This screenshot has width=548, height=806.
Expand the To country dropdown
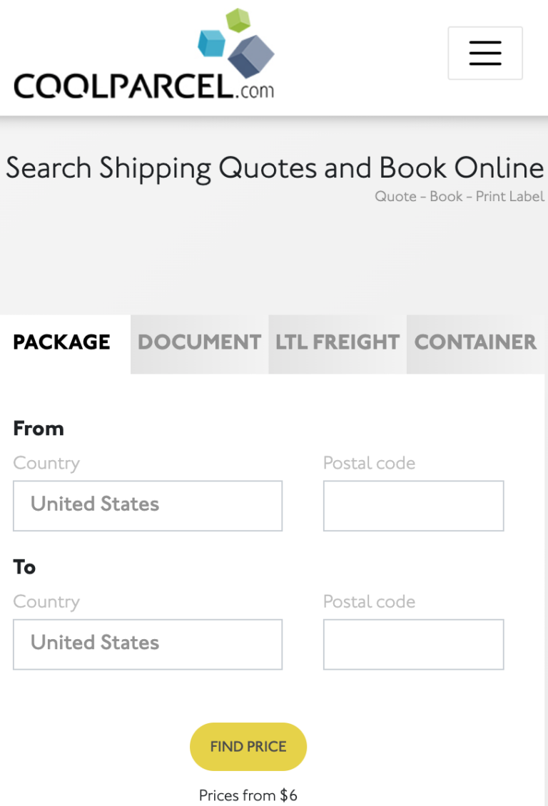(x=148, y=643)
